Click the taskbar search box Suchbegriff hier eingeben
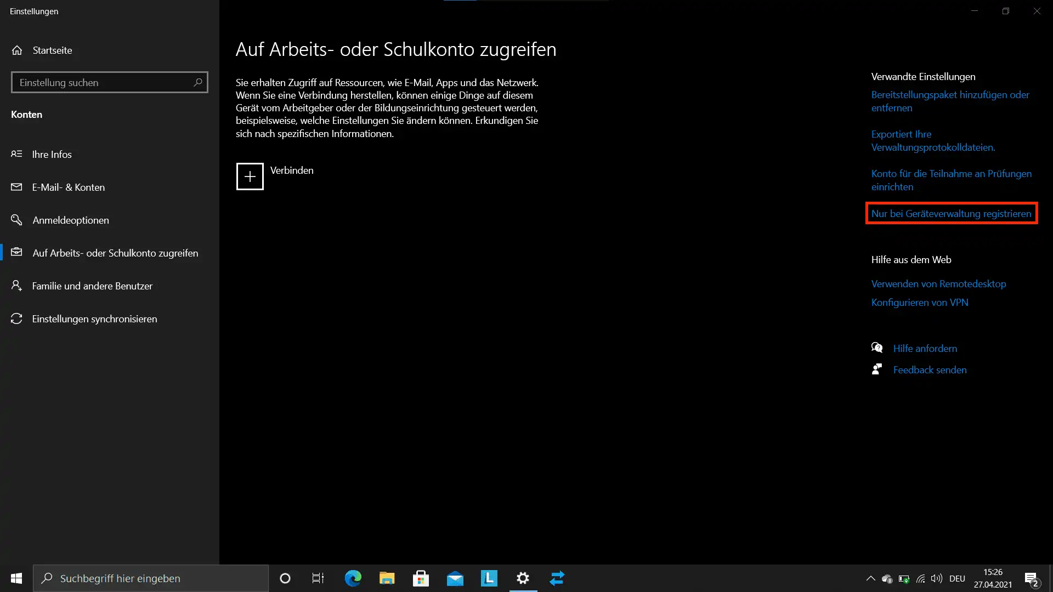The height and width of the screenshot is (592, 1053). (x=151, y=578)
